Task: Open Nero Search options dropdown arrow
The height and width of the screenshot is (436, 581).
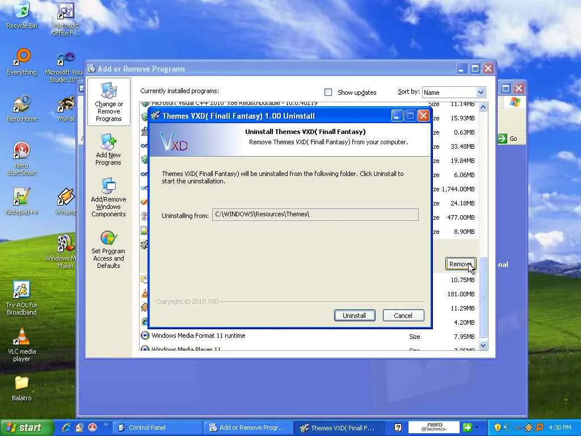Action: pyautogui.click(x=477, y=427)
